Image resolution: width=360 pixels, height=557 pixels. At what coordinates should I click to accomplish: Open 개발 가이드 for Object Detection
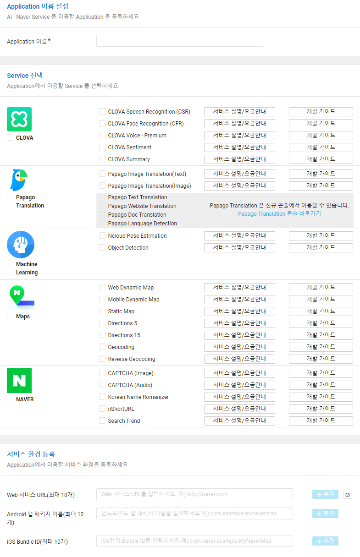coord(321,247)
